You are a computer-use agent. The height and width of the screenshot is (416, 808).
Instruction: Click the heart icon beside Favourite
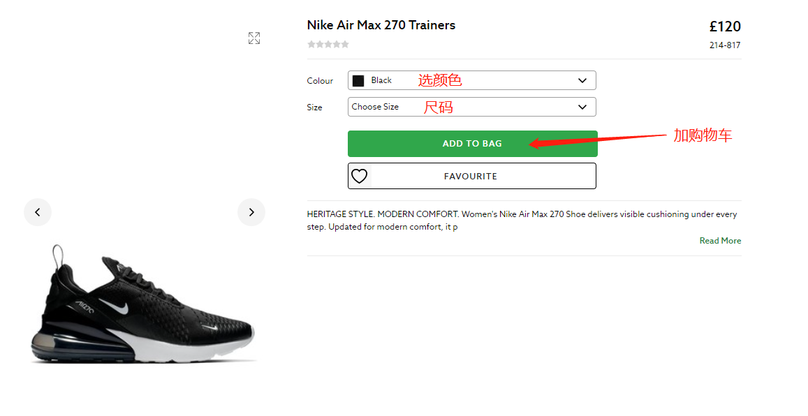(360, 176)
